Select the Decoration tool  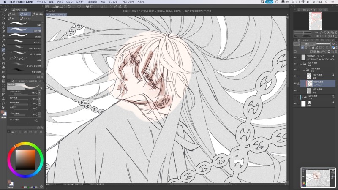click(3, 63)
